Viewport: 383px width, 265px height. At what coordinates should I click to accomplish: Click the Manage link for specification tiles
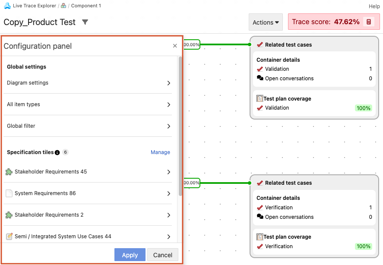[160, 152]
